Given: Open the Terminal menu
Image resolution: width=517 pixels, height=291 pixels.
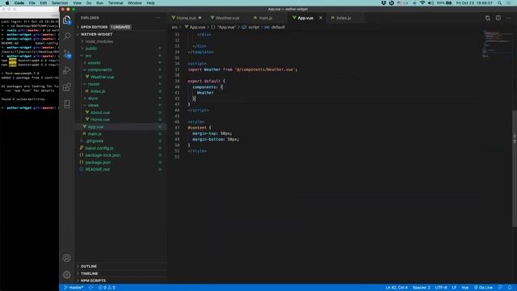Looking at the screenshot, I should 116,3.
